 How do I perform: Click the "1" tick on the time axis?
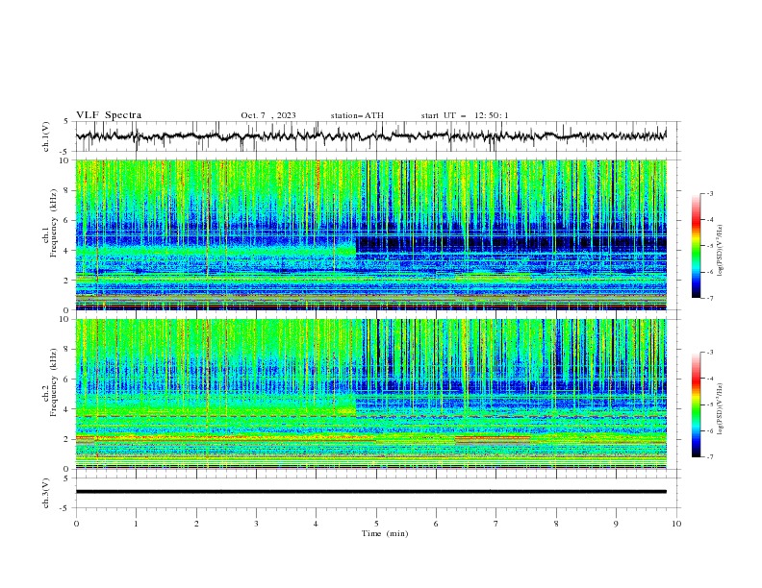[x=136, y=524]
